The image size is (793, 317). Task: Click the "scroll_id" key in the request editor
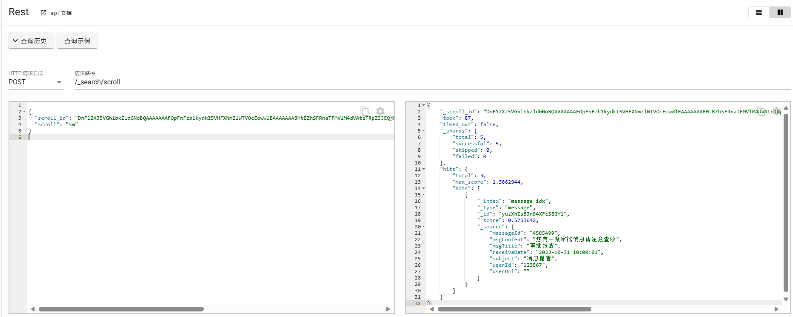click(x=52, y=118)
